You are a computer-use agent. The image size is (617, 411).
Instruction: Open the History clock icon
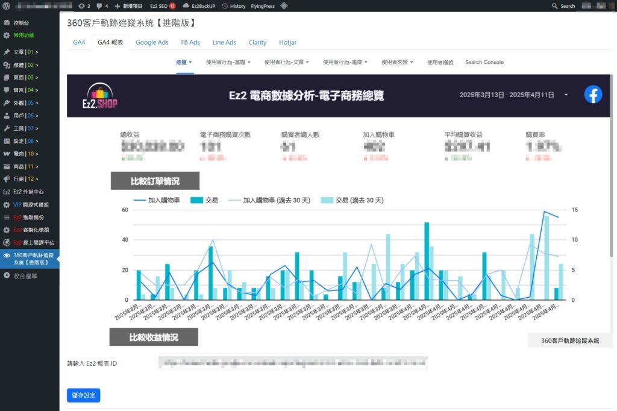click(x=225, y=6)
